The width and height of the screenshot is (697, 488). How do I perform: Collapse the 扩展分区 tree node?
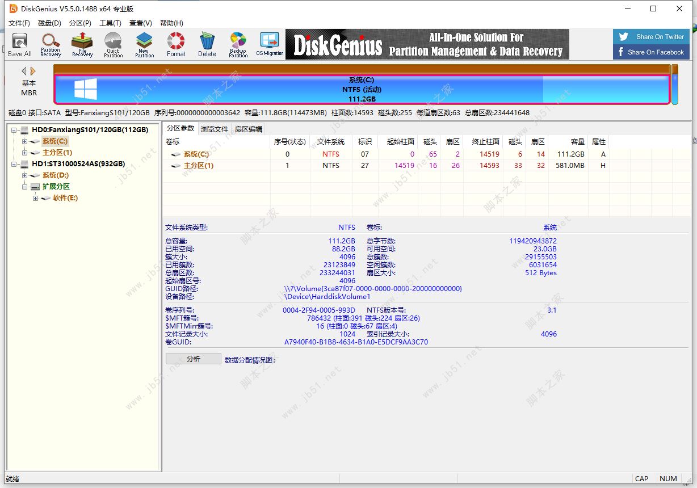pos(25,187)
